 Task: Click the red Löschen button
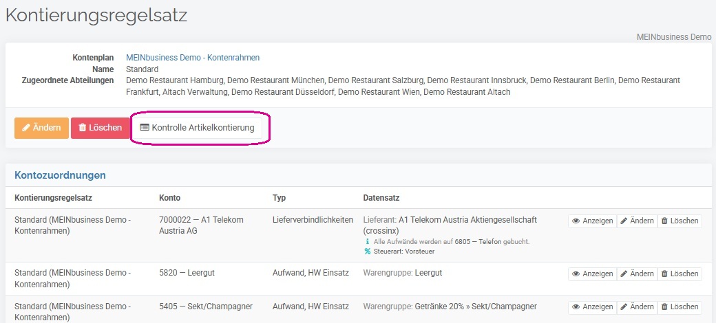pos(100,128)
